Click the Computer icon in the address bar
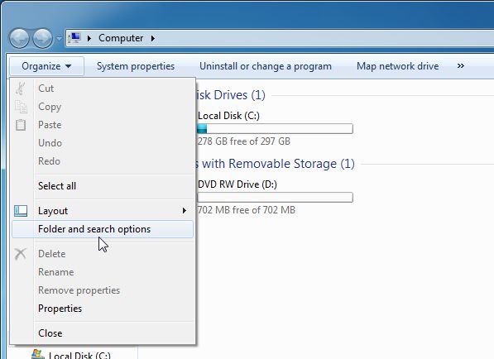494x359 pixels. click(74, 38)
